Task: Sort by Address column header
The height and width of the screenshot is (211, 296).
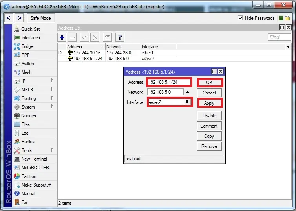Action: tap(86, 46)
